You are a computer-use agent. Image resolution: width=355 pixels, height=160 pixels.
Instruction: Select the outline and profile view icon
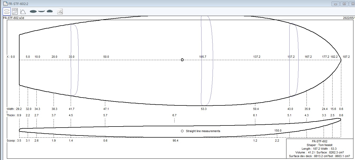7,11
